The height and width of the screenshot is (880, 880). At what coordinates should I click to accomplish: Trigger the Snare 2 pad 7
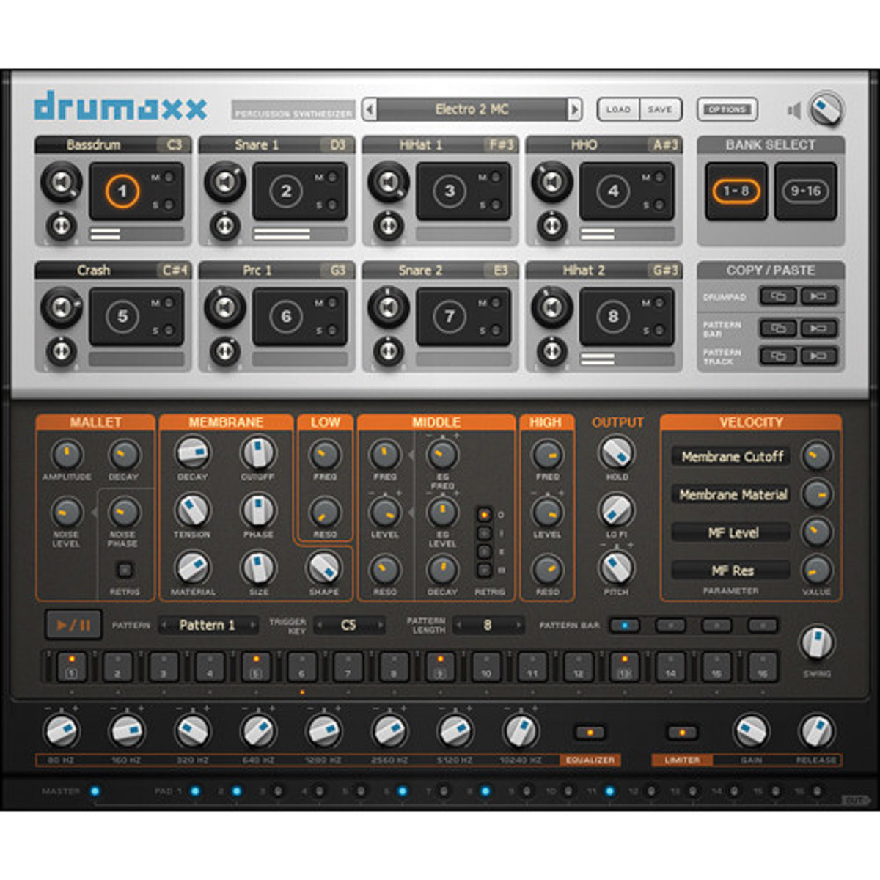click(450, 317)
